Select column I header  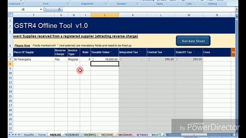[85, 15]
